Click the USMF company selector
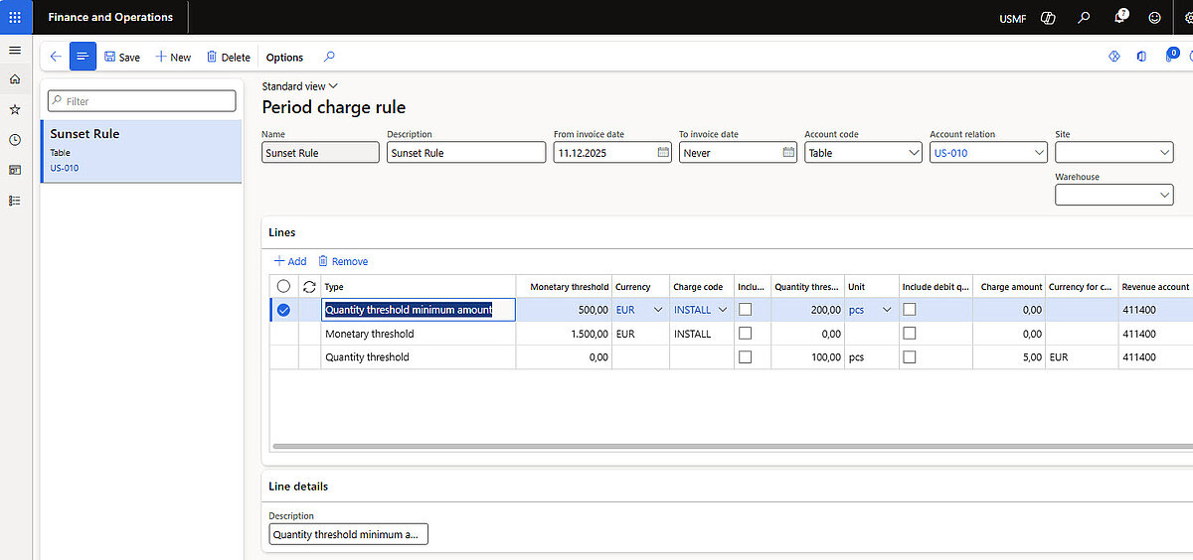The width and height of the screenshot is (1193, 560). (1013, 18)
